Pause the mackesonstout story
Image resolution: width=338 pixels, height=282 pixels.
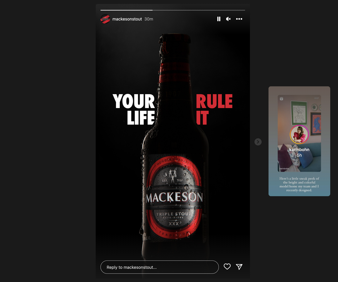[219, 19]
